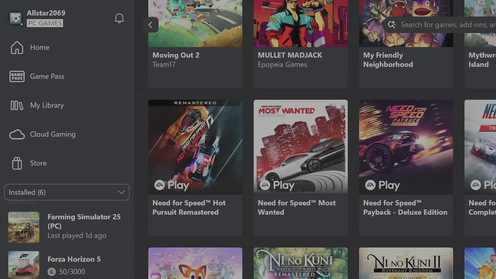
Task: Click the PC GAMES label
Action: point(45,23)
